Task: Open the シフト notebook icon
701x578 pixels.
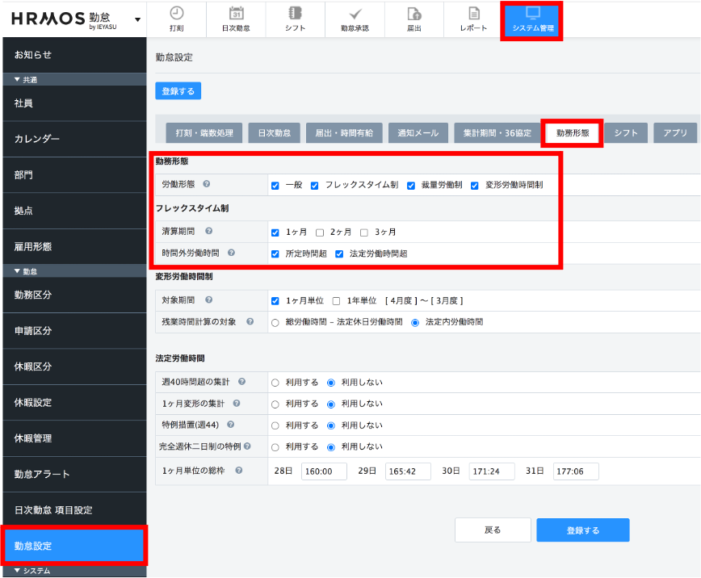Action: click(x=295, y=14)
